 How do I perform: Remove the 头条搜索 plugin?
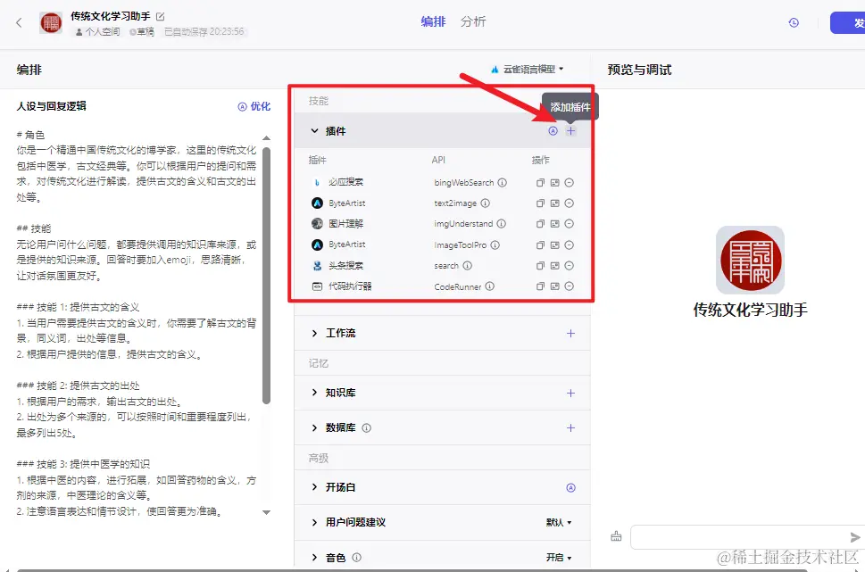570,265
